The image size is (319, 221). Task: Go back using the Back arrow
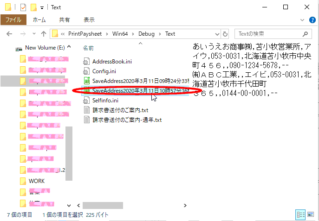pyautogui.click(x=9, y=34)
